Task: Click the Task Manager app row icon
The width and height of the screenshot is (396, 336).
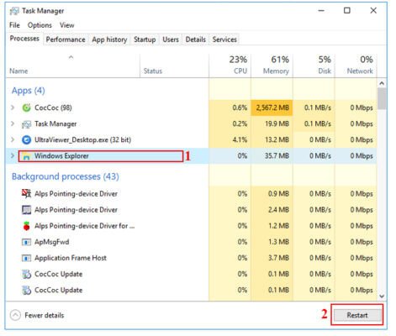Action: (x=26, y=124)
